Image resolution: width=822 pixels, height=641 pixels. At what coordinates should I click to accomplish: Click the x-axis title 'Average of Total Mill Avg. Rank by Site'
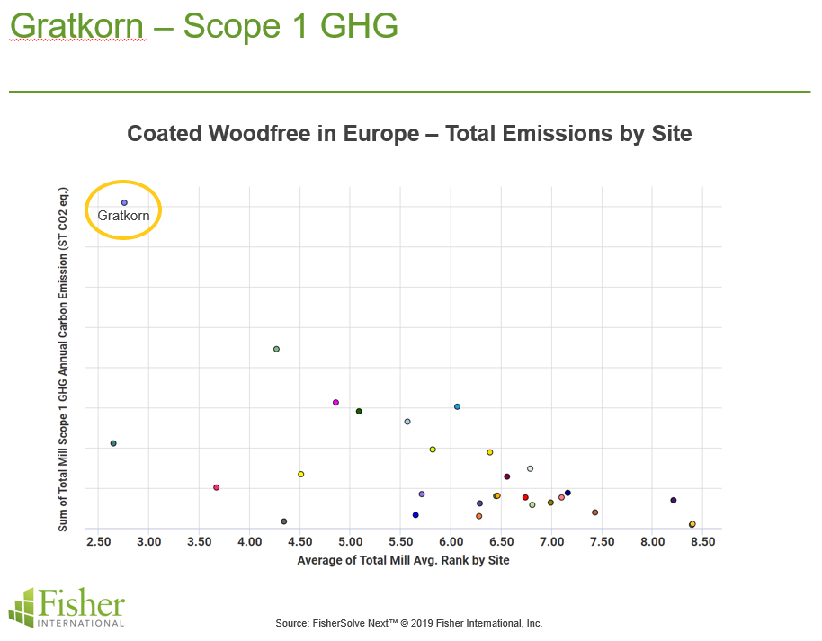click(x=403, y=560)
